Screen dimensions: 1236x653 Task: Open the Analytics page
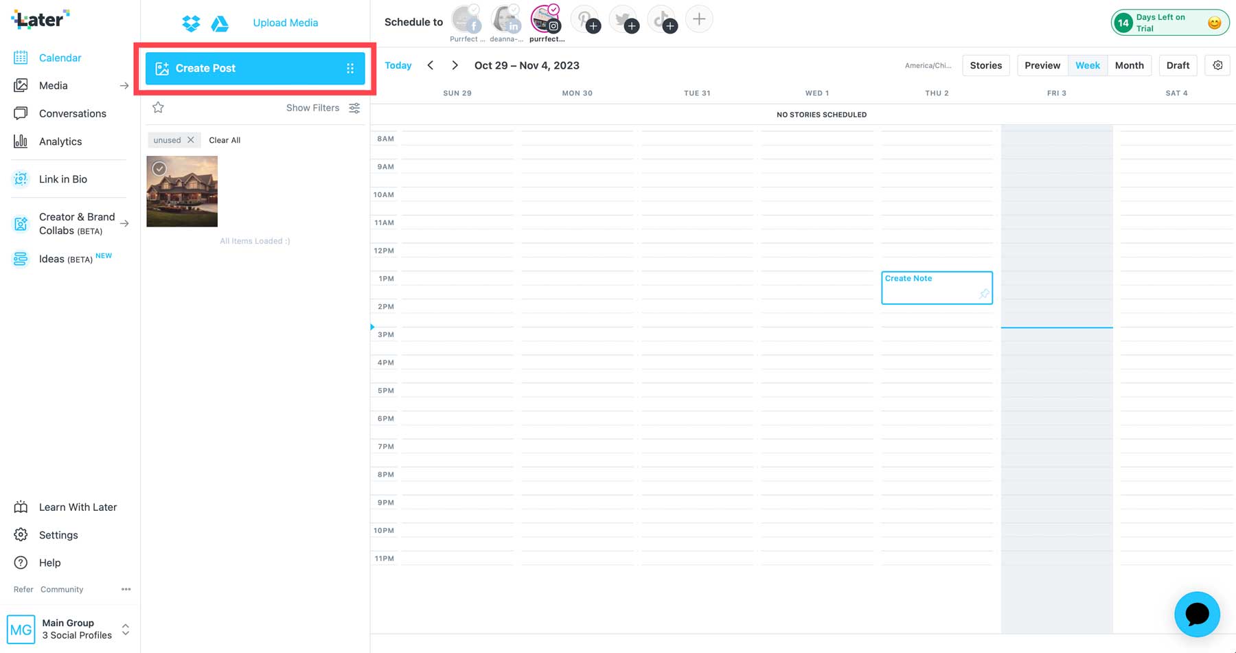[60, 141]
